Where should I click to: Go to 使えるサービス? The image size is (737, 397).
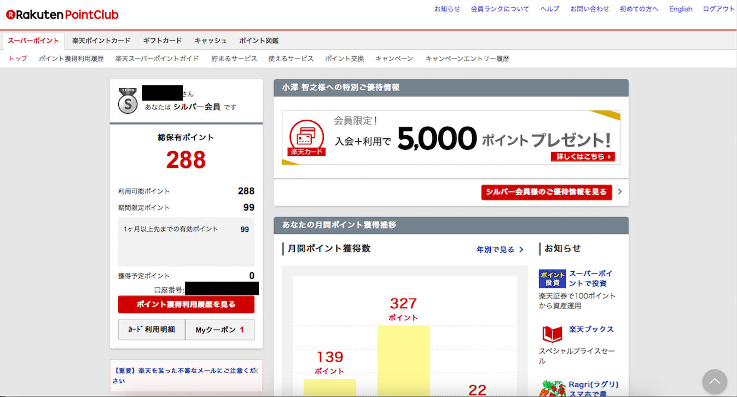pyautogui.click(x=291, y=59)
